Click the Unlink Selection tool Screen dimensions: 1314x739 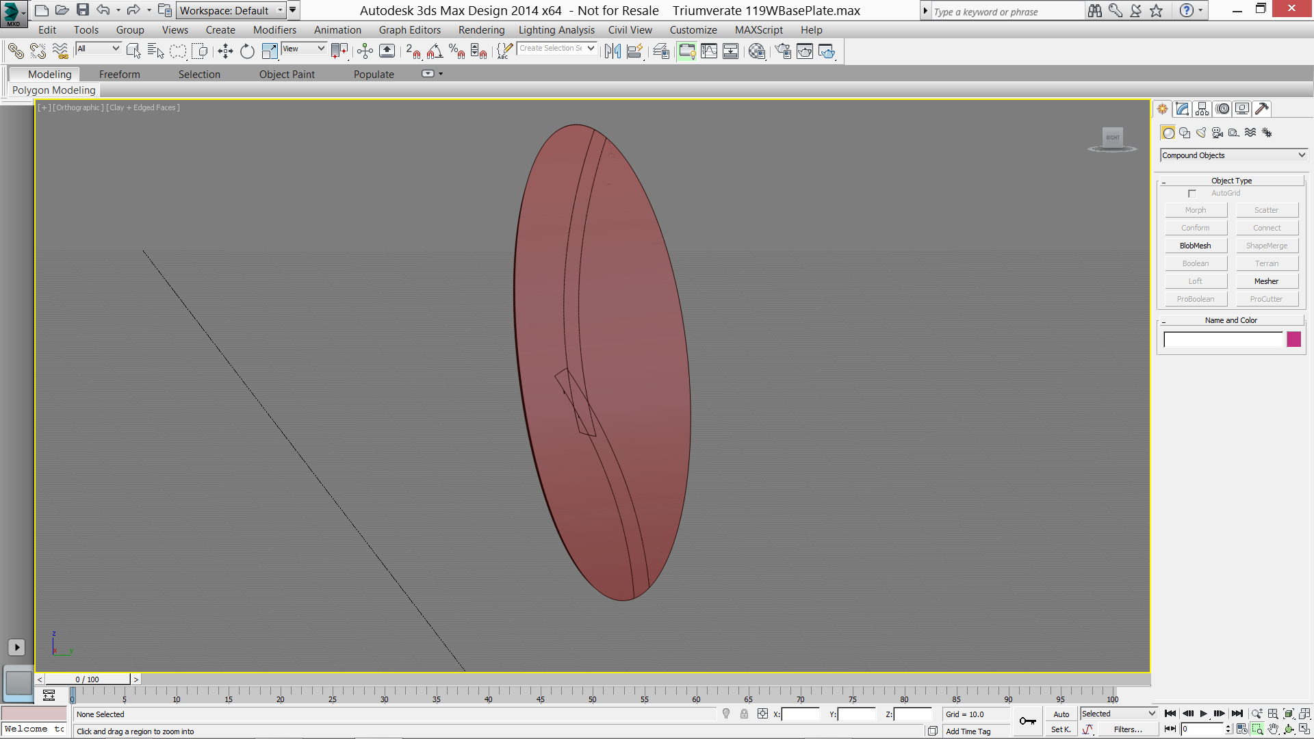[38, 51]
